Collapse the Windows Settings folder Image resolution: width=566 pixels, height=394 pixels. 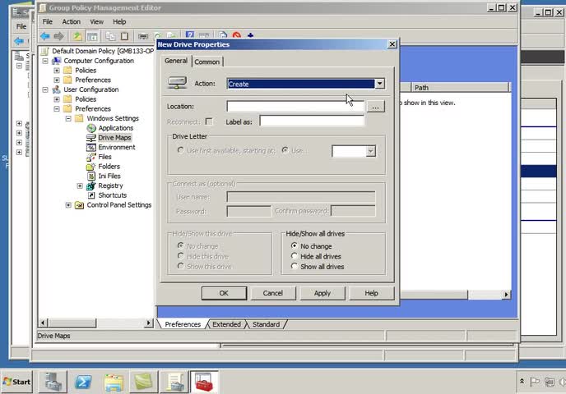[x=68, y=118]
